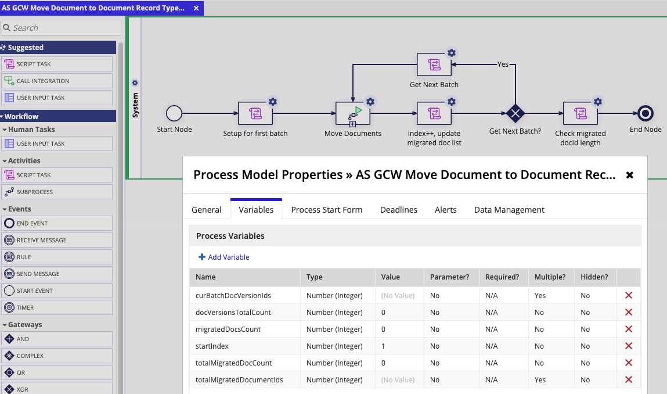Select User Input Task under Human Tasks
This screenshot has height=394, width=667.
[57, 144]
